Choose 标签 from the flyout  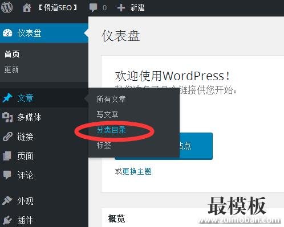104,146
